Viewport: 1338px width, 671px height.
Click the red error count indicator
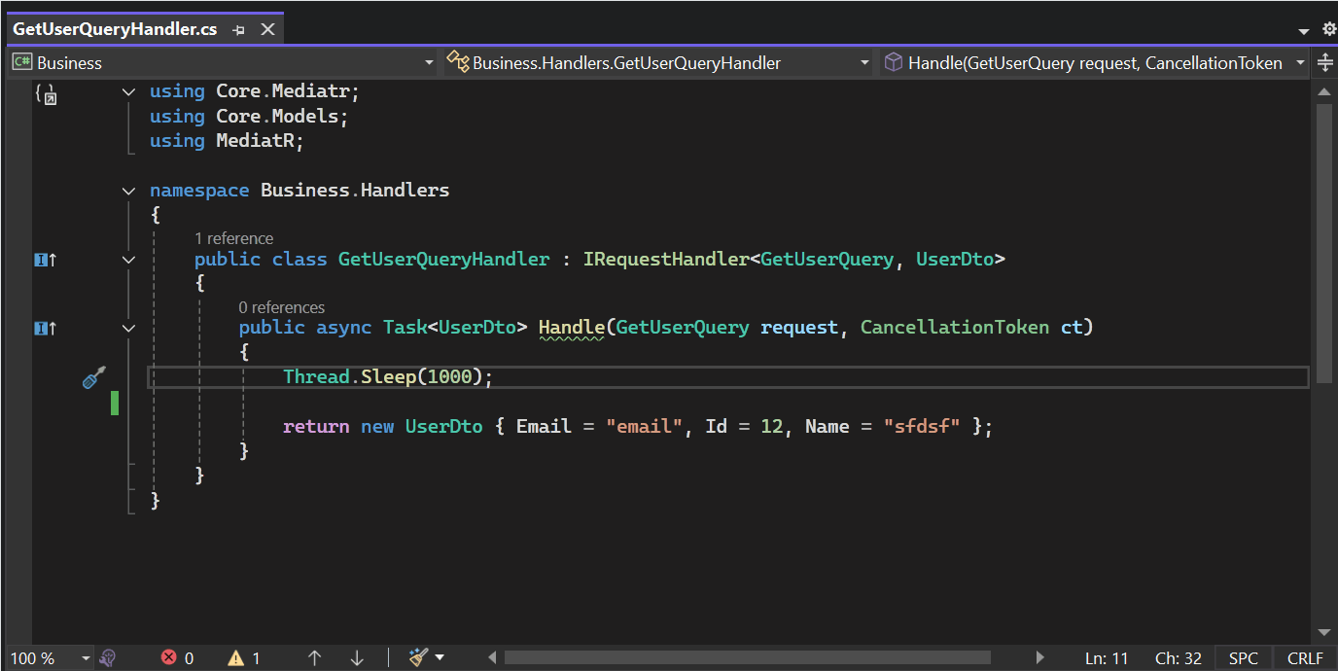click(177, 658)
